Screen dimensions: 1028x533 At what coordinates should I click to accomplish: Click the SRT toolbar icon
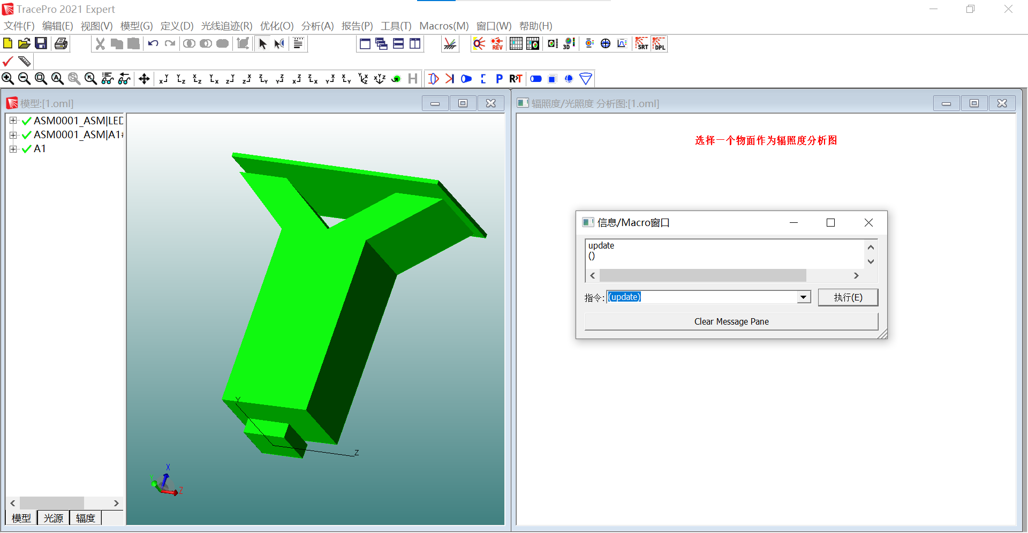click(x=641, y=43)
